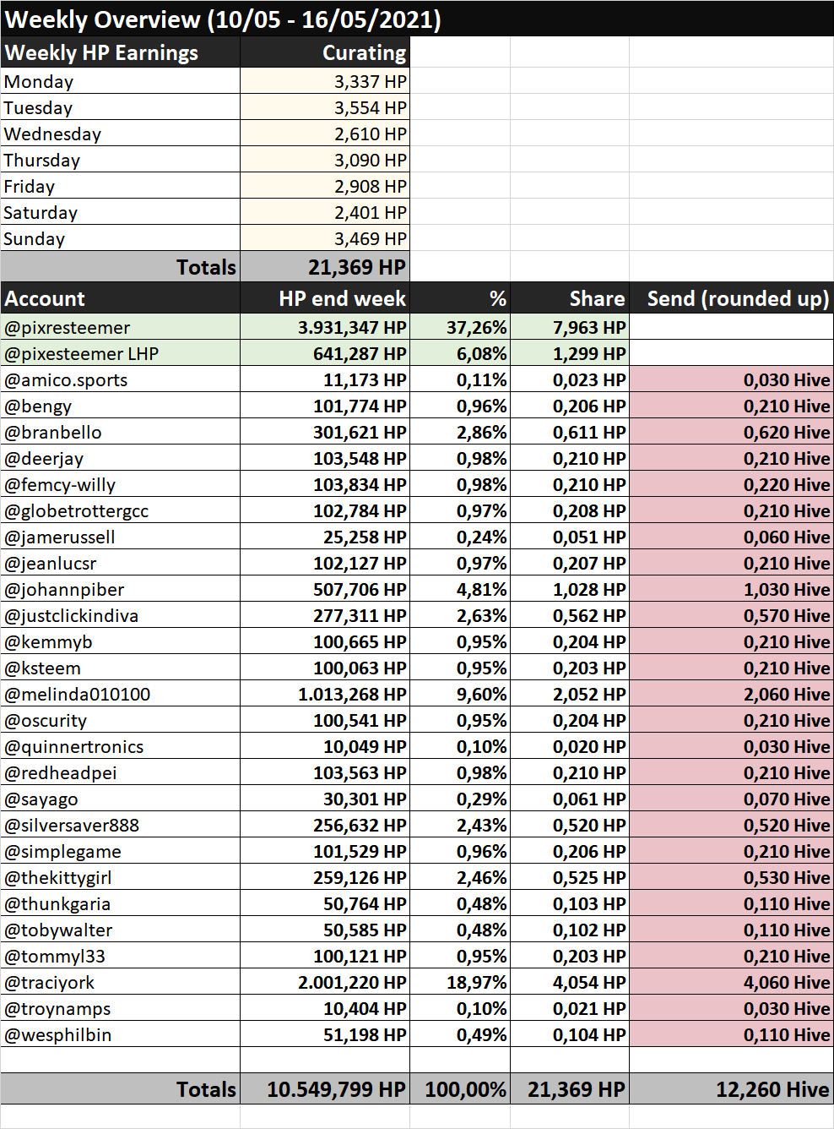Click the HP end week column header
834x1129 pixels.
(x=325, y=298)
